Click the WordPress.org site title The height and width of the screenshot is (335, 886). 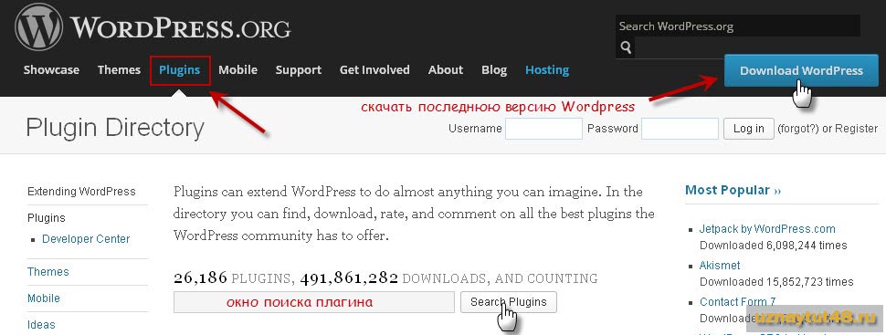180,28
